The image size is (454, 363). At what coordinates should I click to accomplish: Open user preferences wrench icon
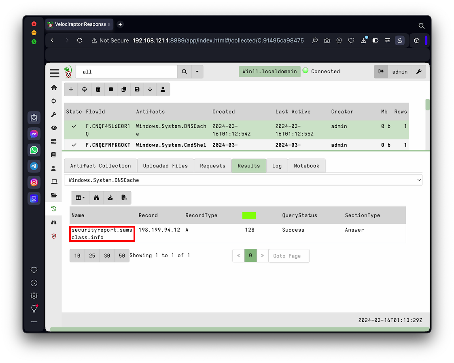point(419,72)
